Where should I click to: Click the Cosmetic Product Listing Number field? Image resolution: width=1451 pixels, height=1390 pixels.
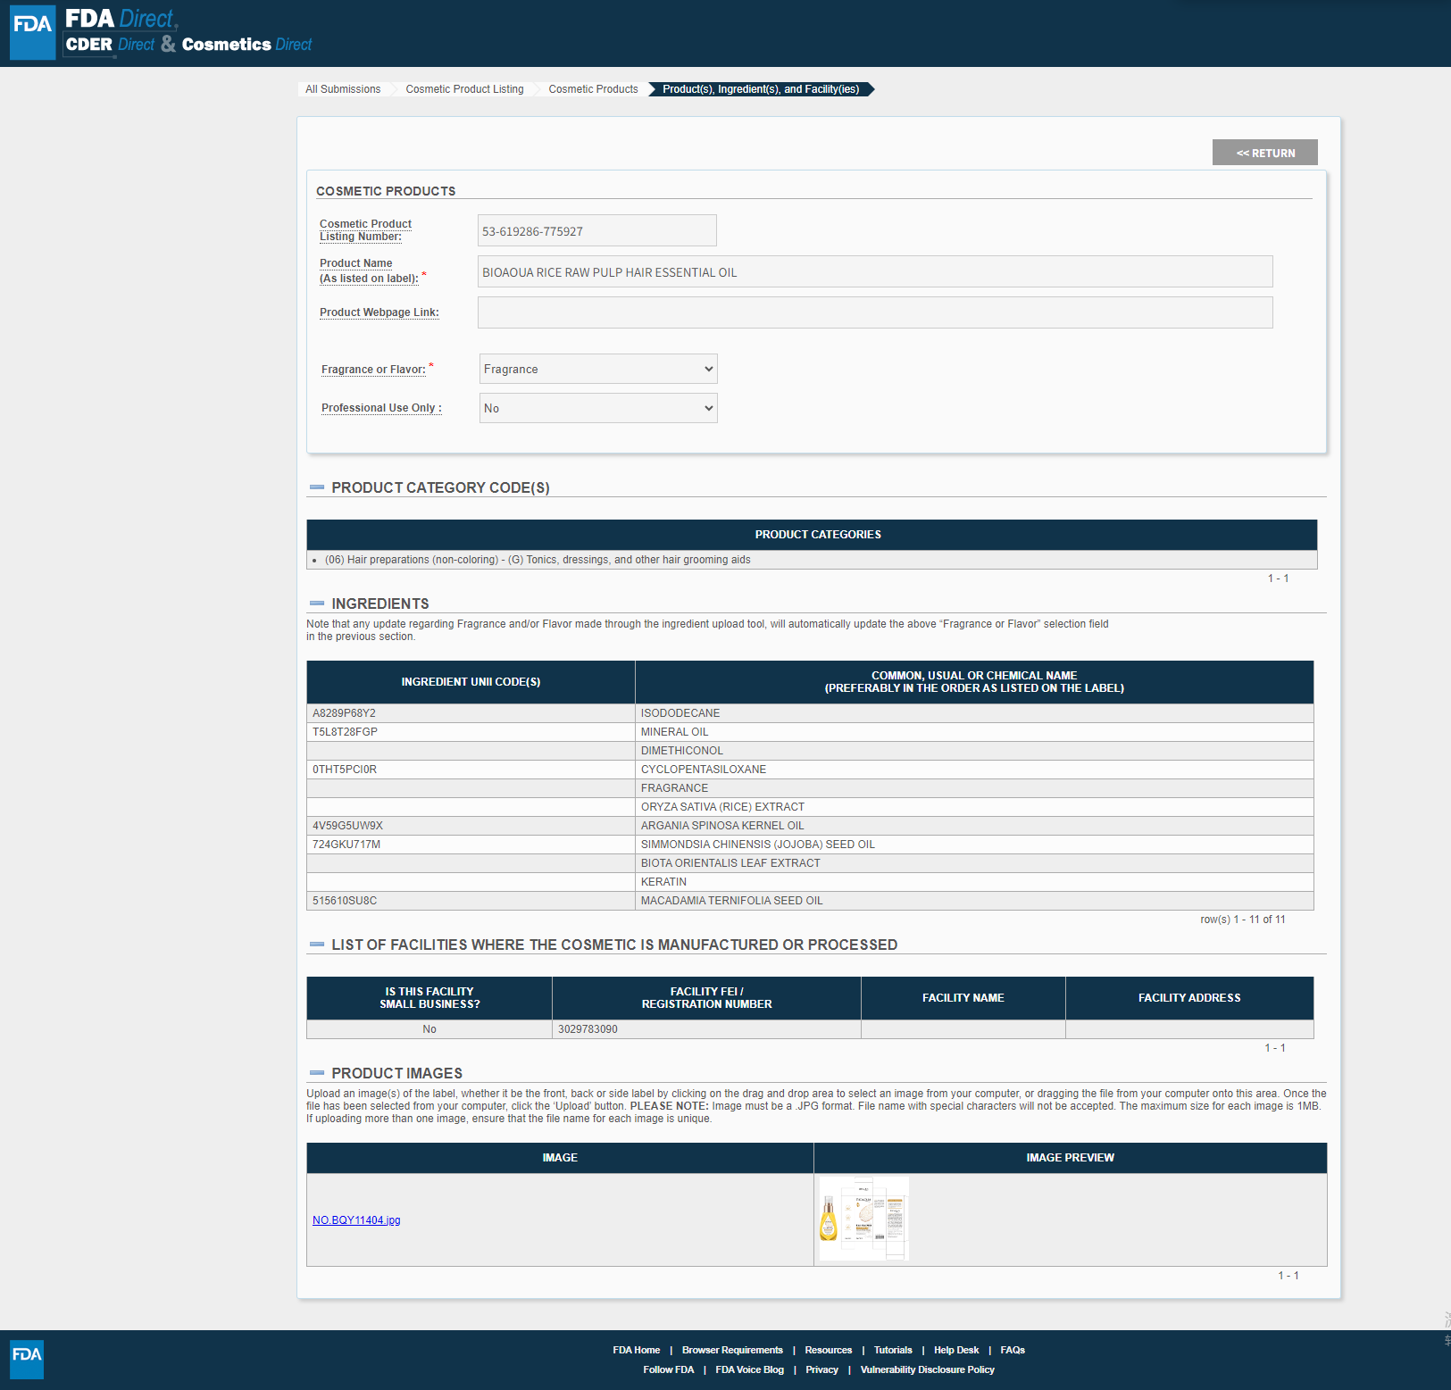point(596,231)
